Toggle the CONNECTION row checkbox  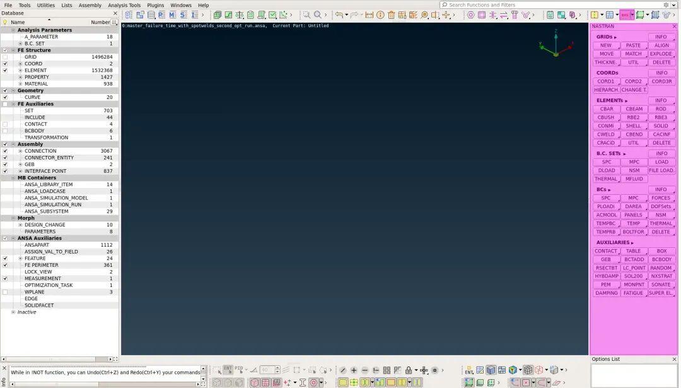click(x=5, y=151)
